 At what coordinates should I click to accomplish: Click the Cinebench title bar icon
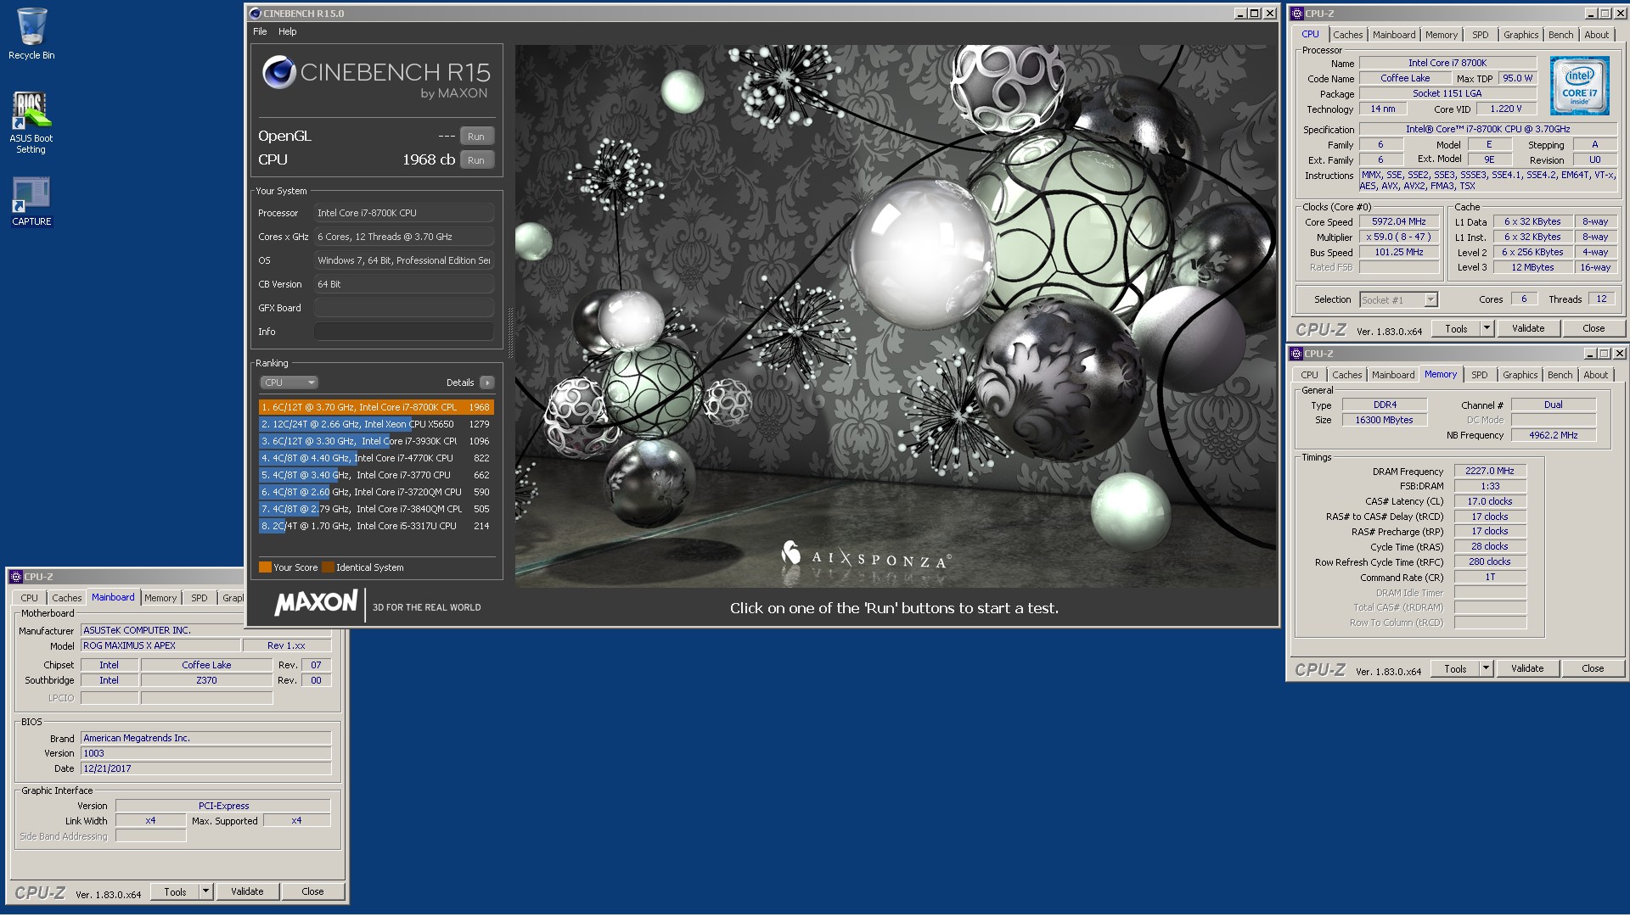[x=255, y=14]
